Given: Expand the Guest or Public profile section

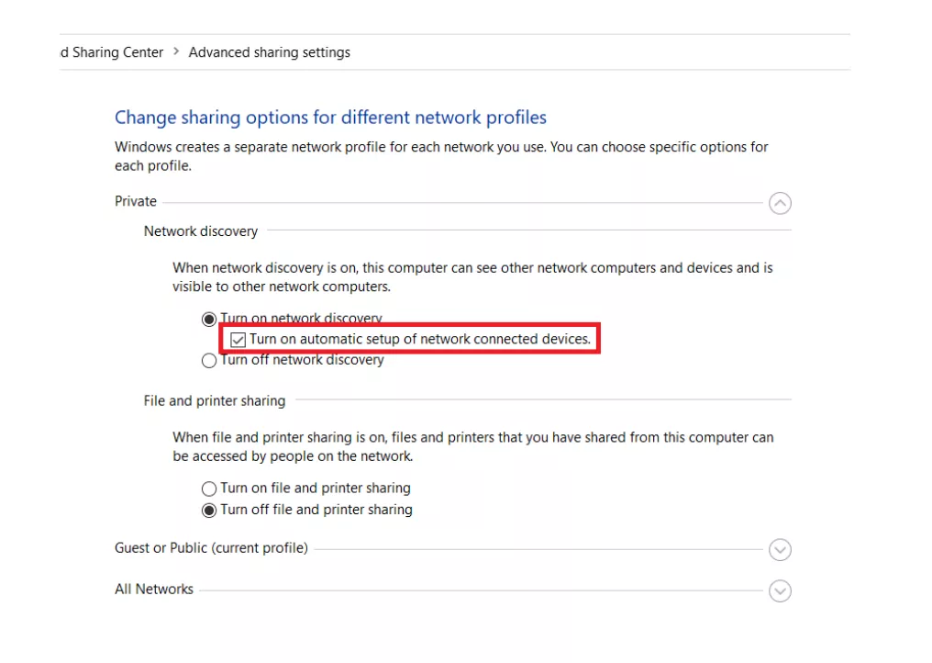Looking at the screenshot, I should (x=779, y=549).
